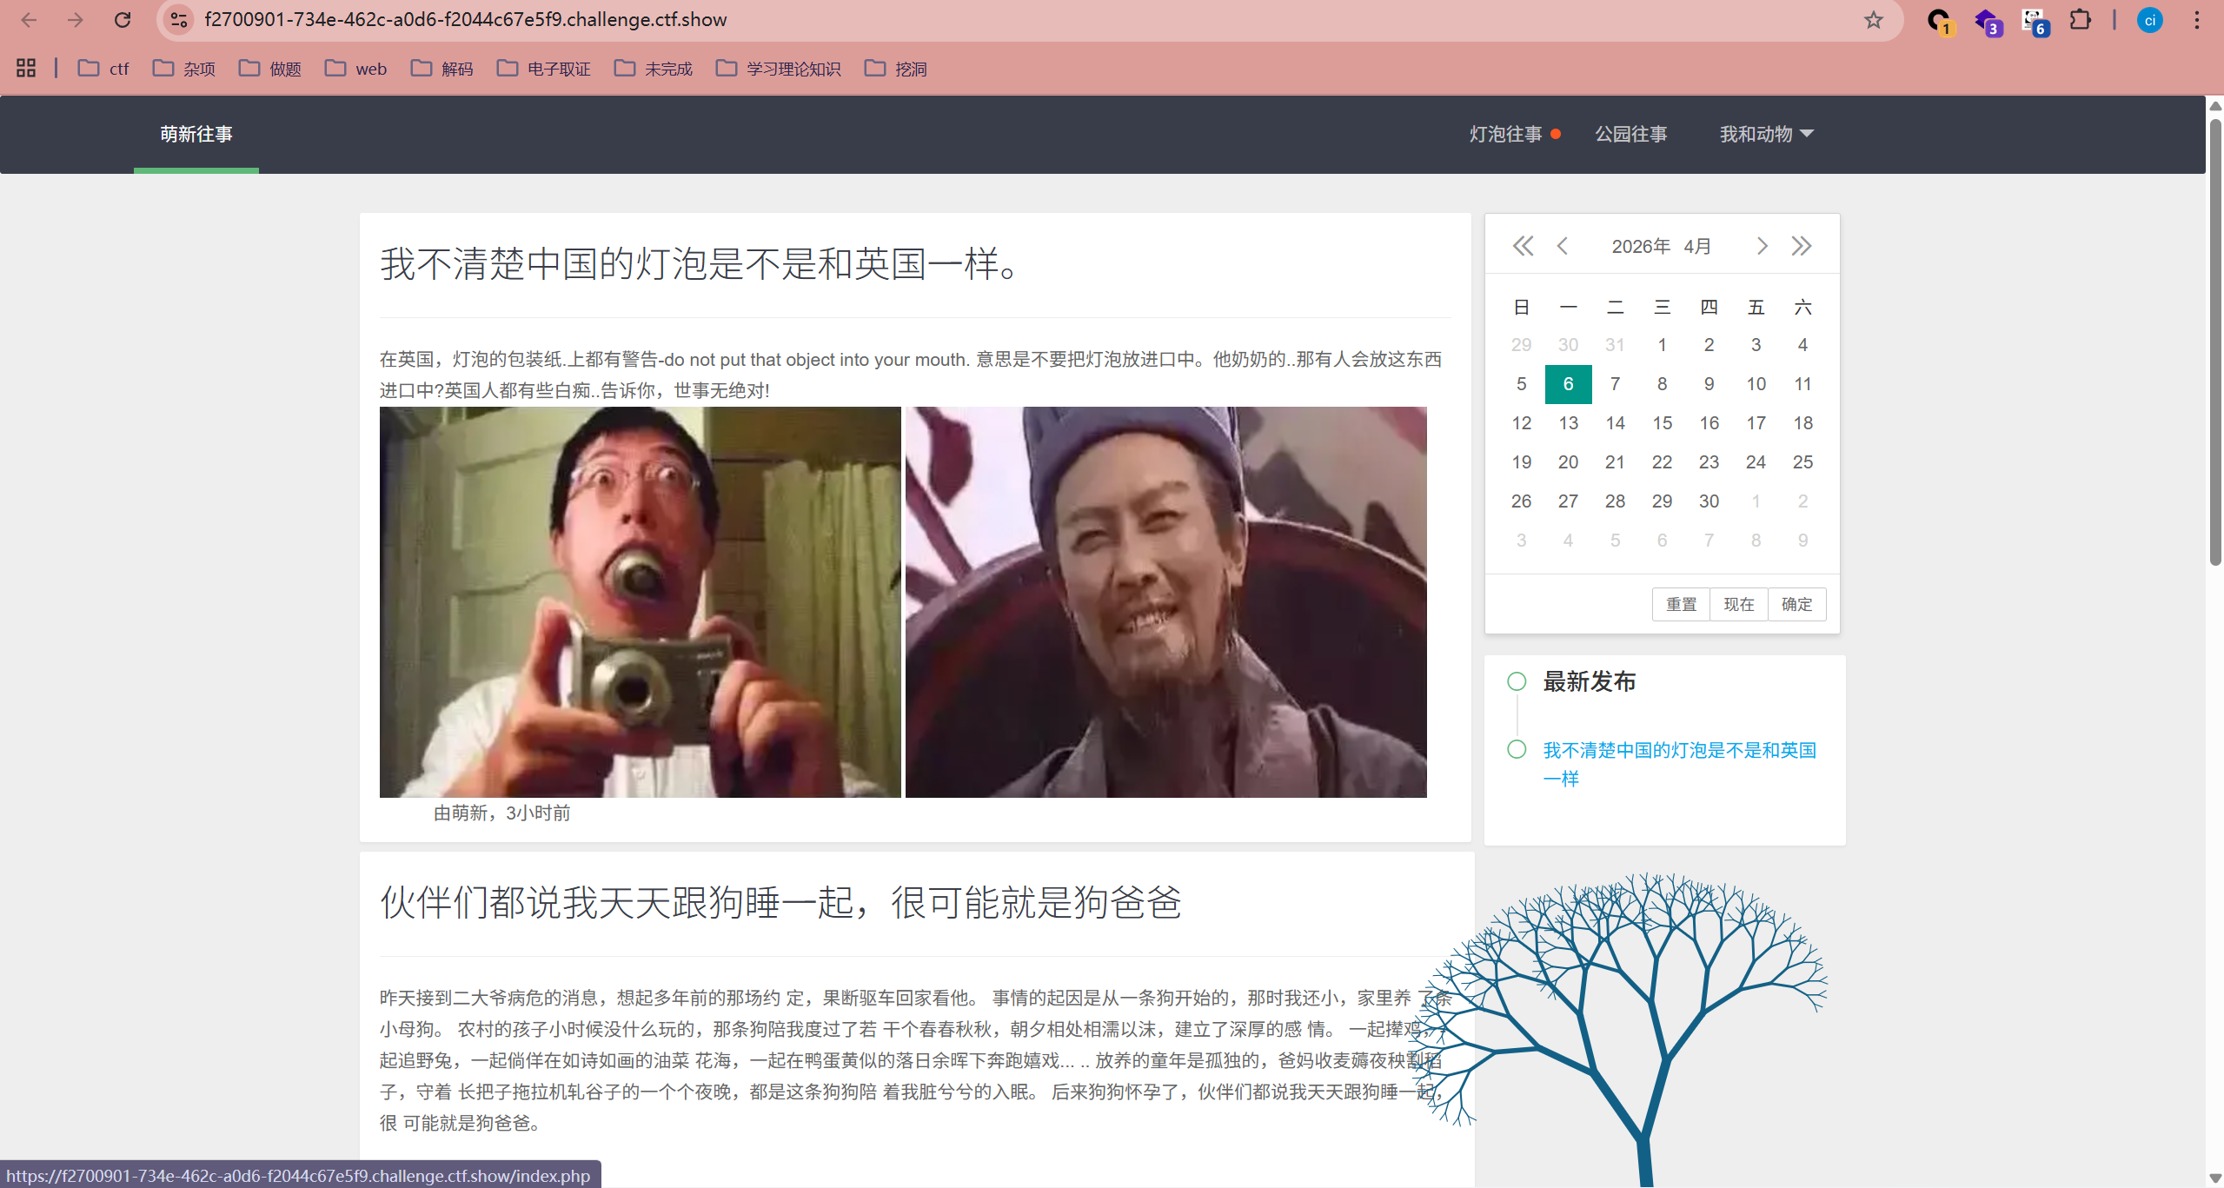Image resolution: width=2224 pixels, height=1188 pixels.
Task: Bookmark this page with the star icon
Action: point(1873,20)
